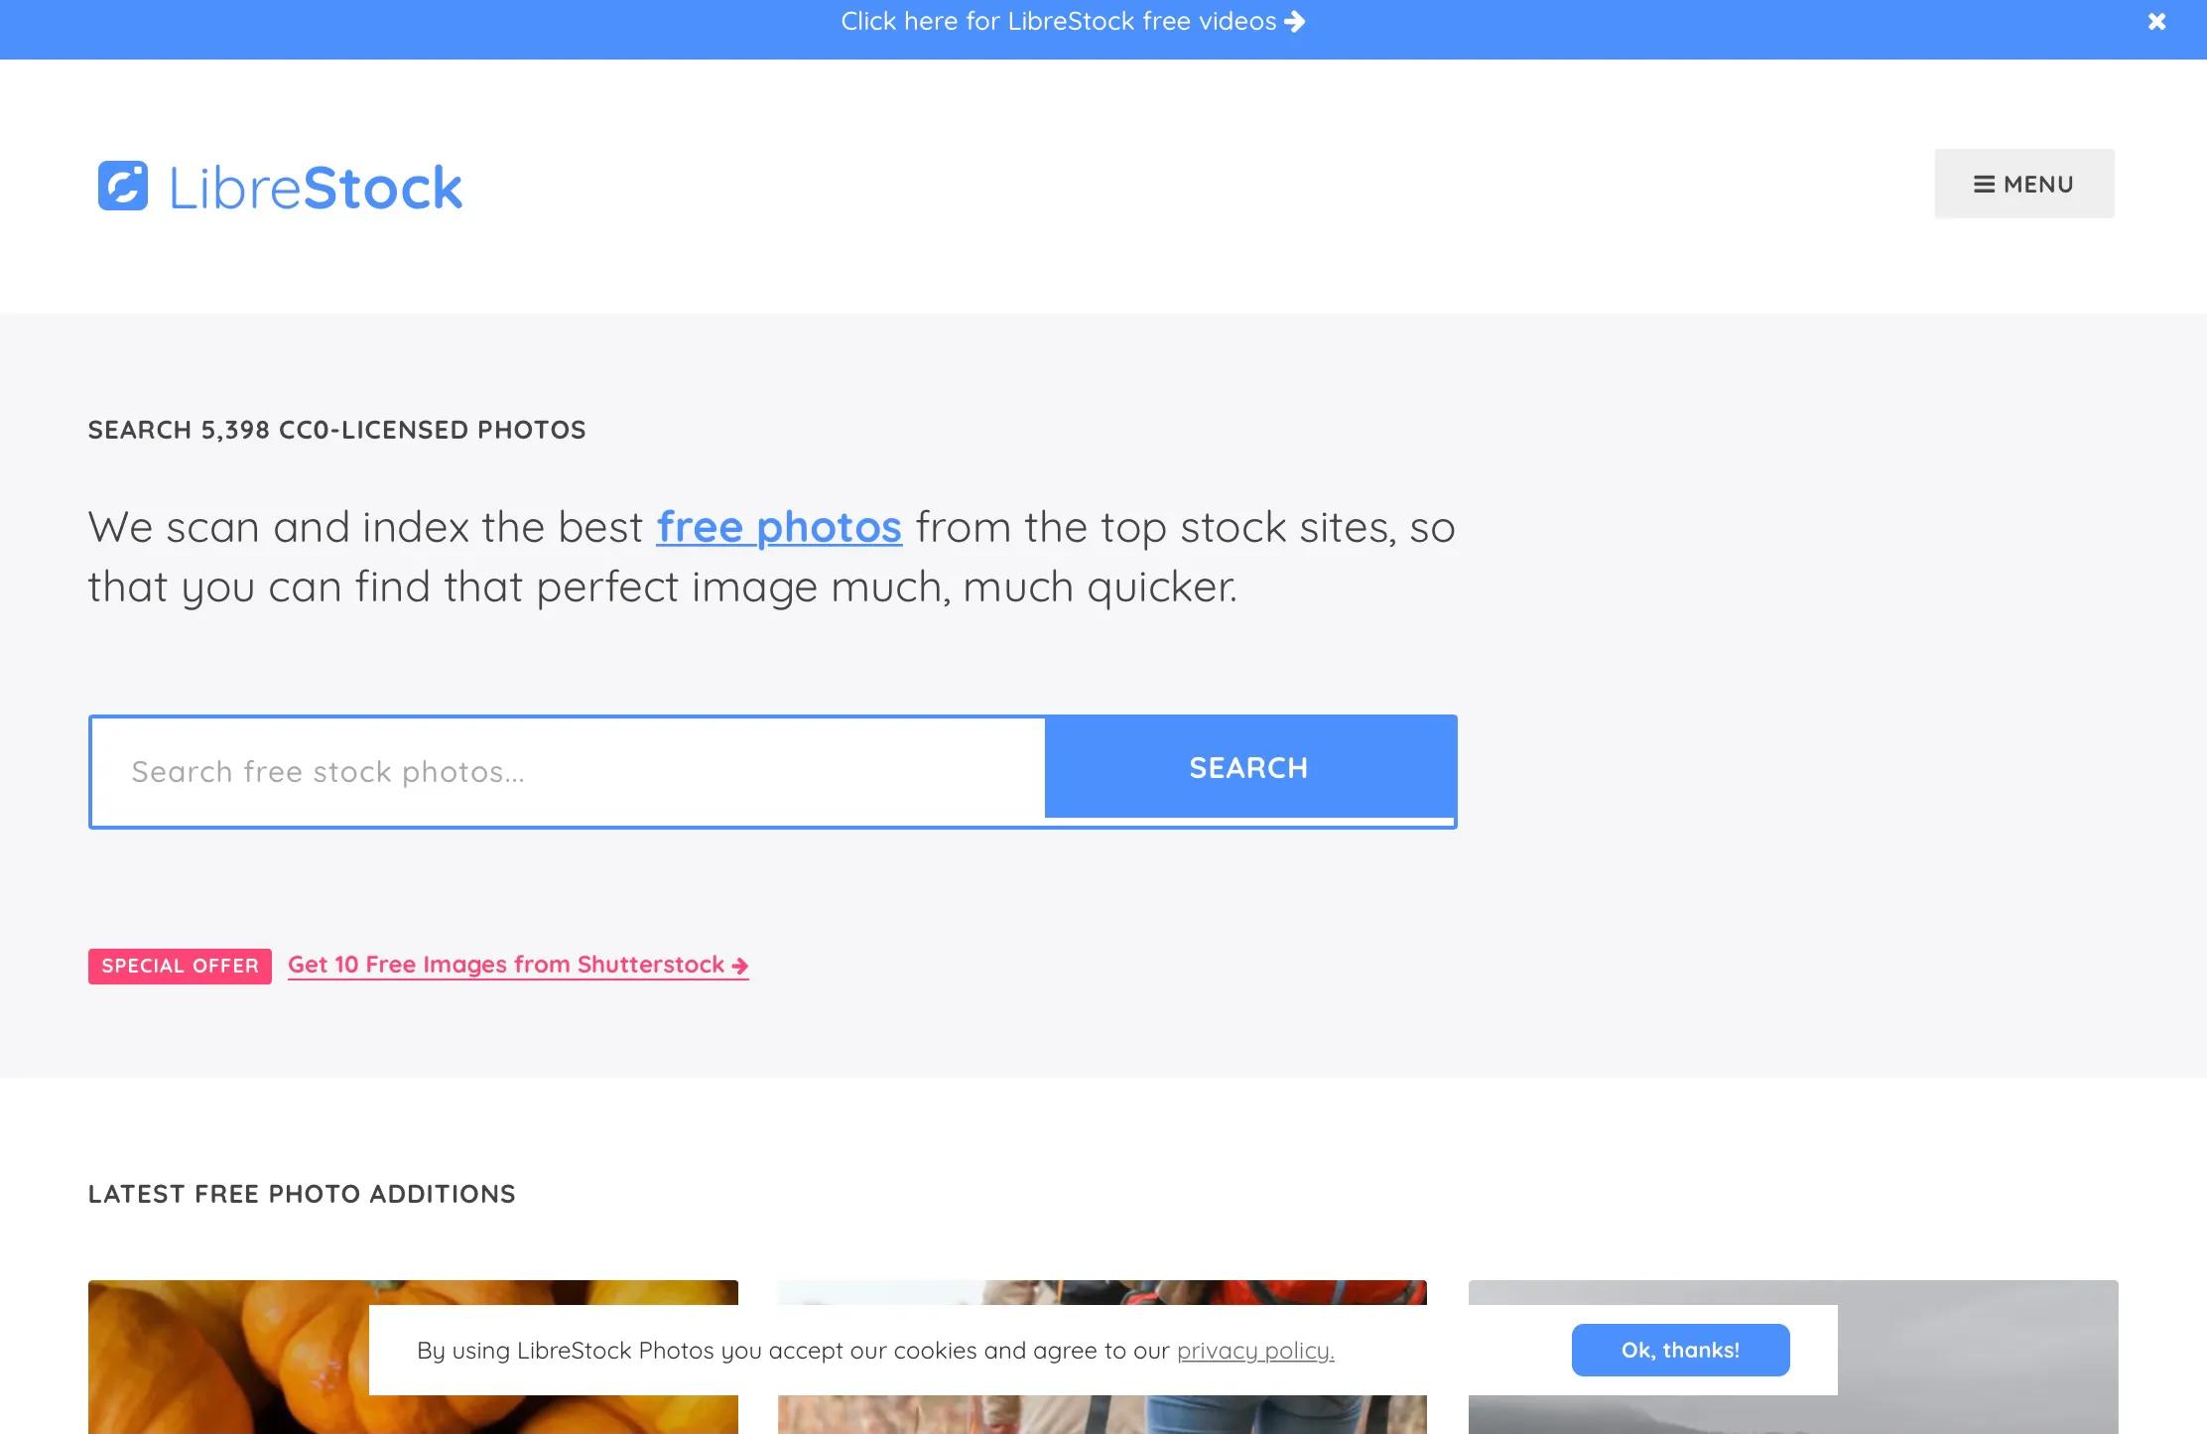Click the LibreStock camera logo icon
The image size is (2207, 1434).
(x=123, y=186)
